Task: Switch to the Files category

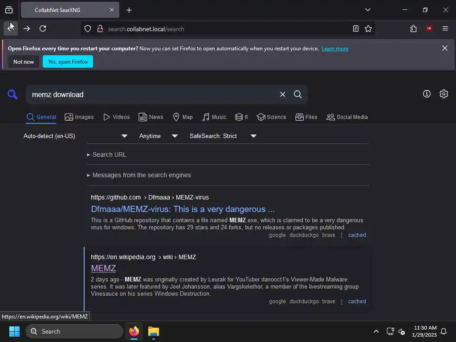Action: pyautogui.click(x=306, y=117)
